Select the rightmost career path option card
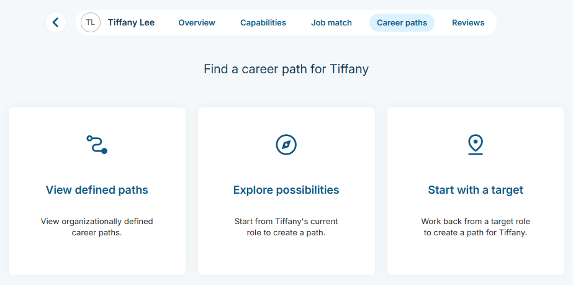The image size is (573, 285). (476, 255)
